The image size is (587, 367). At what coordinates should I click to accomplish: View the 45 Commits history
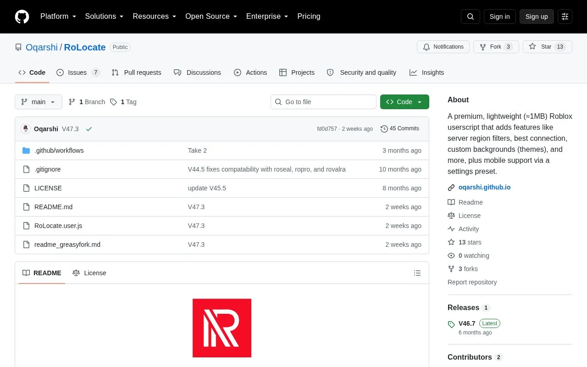point(400,129)
